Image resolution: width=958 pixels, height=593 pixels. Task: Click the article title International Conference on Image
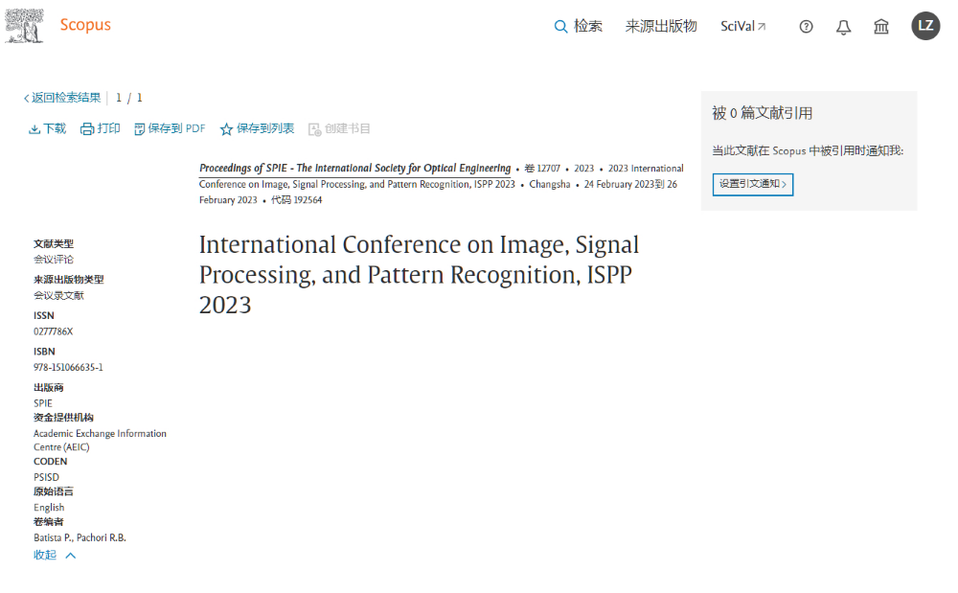pos(420,275)
